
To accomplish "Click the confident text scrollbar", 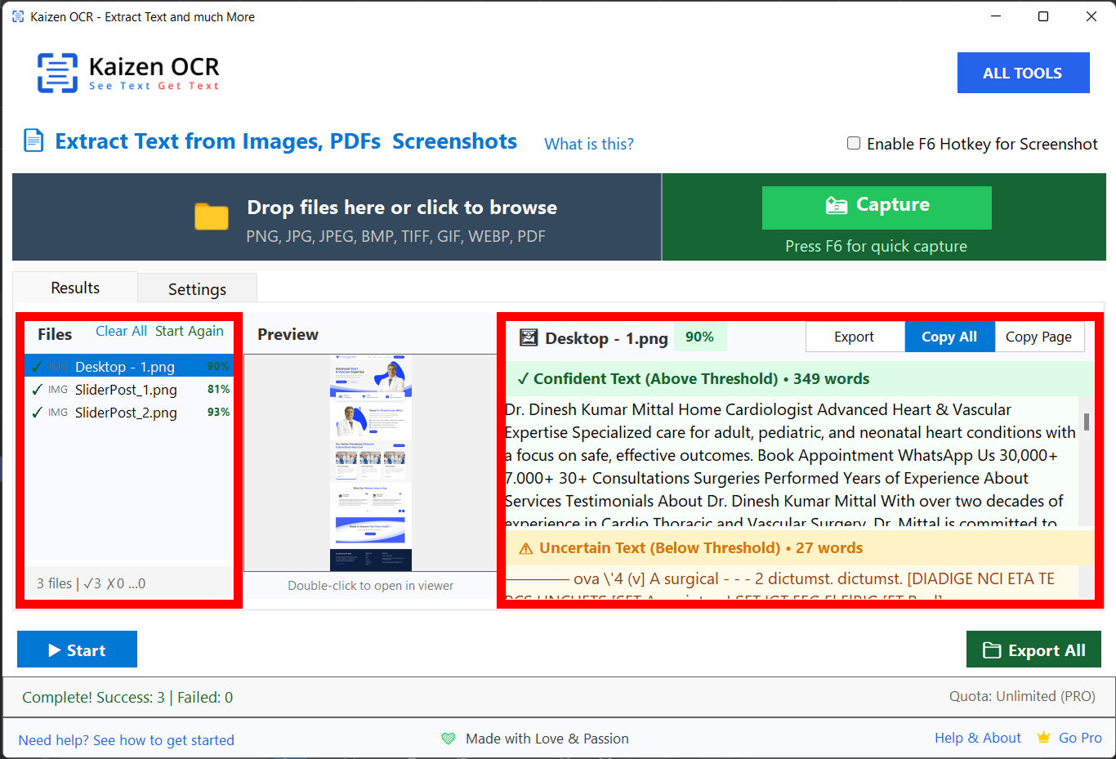I will coord(1086,422).
